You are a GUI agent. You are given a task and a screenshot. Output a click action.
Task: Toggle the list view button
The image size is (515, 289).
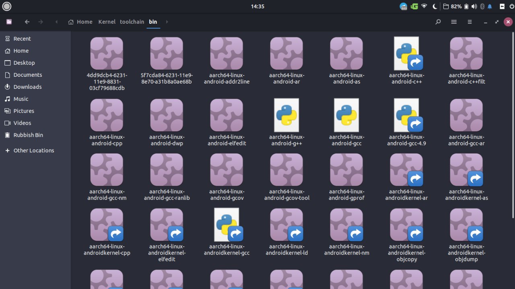pos(454,22)
